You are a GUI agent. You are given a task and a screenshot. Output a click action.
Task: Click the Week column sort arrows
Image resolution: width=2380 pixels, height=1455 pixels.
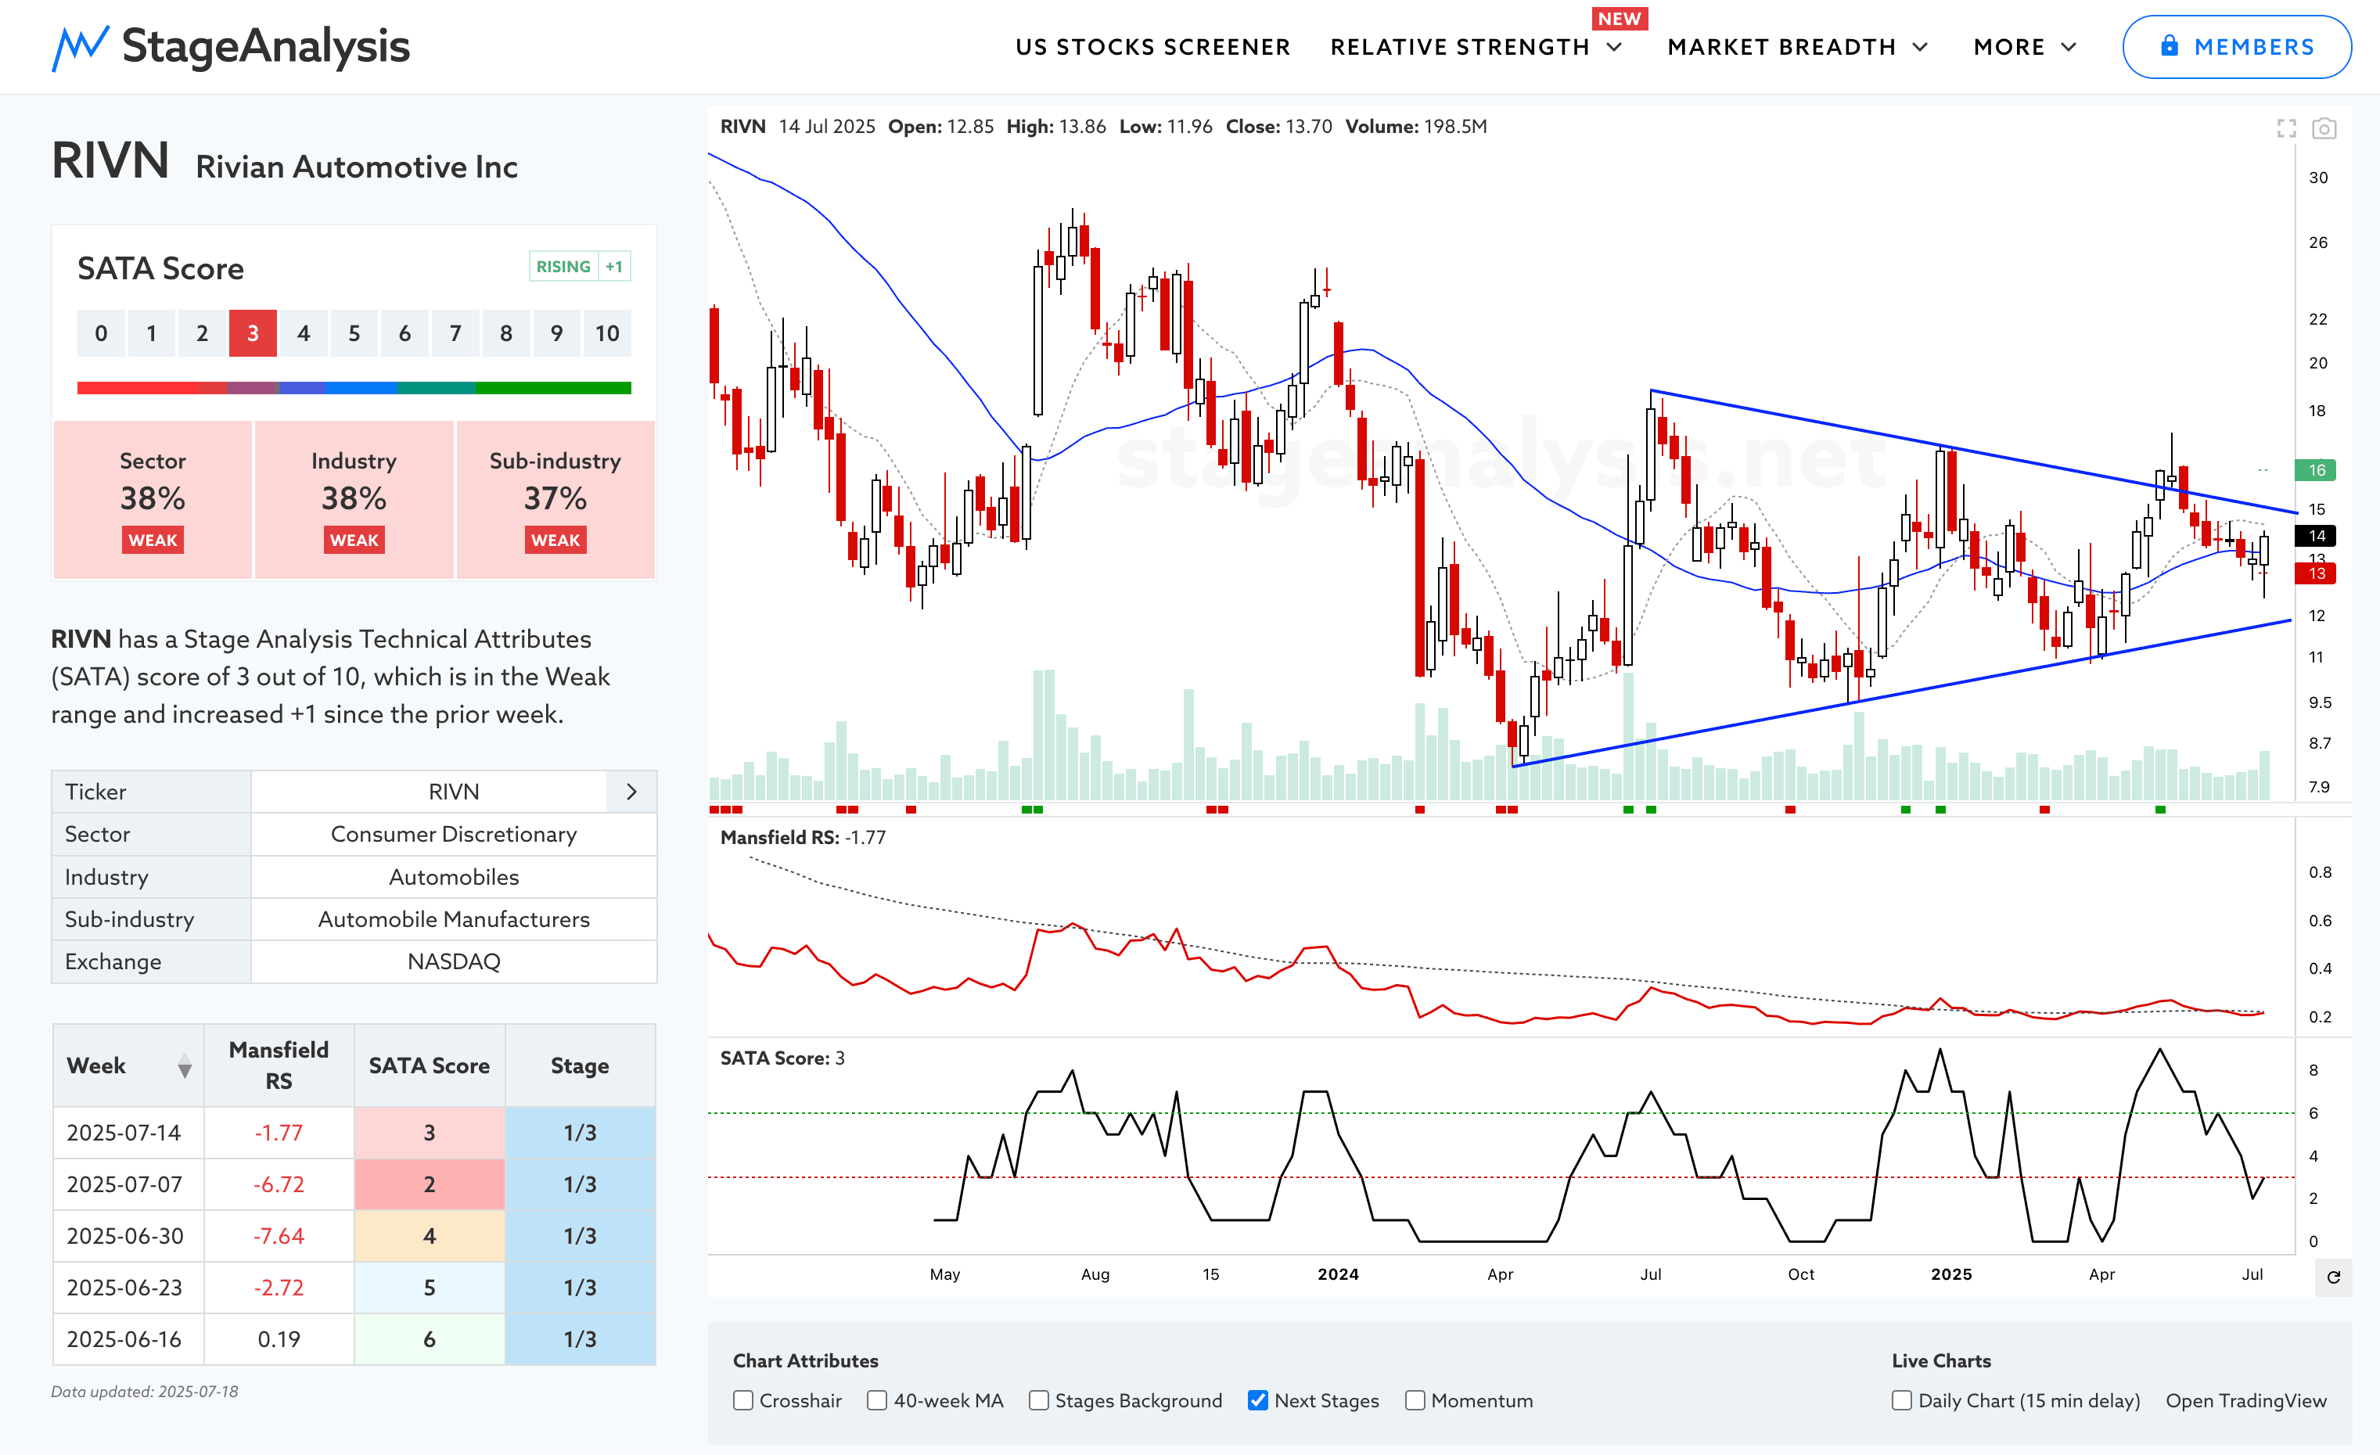coord(185,1066)
